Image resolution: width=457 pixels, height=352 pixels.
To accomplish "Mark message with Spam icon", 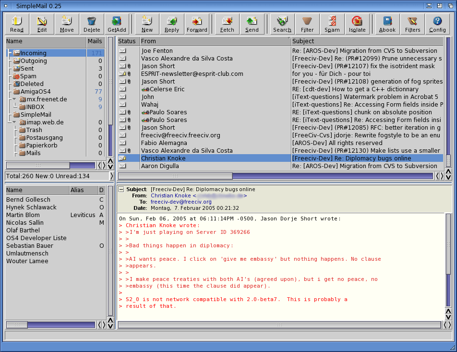I will point(332,24).
